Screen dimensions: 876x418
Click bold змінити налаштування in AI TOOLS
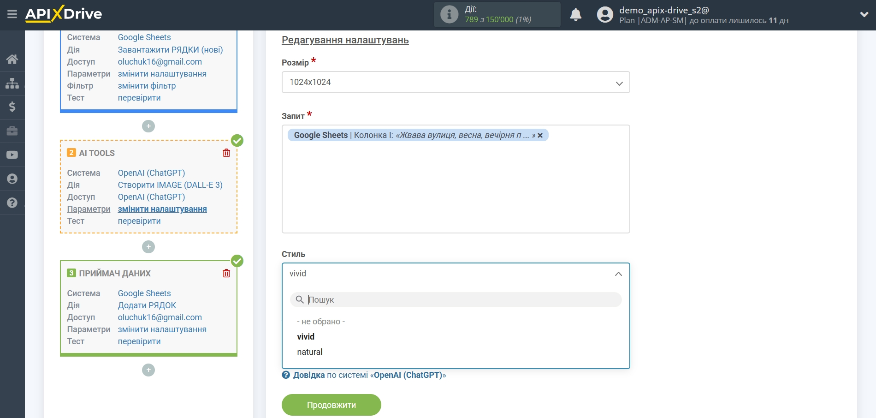point(162,209)
